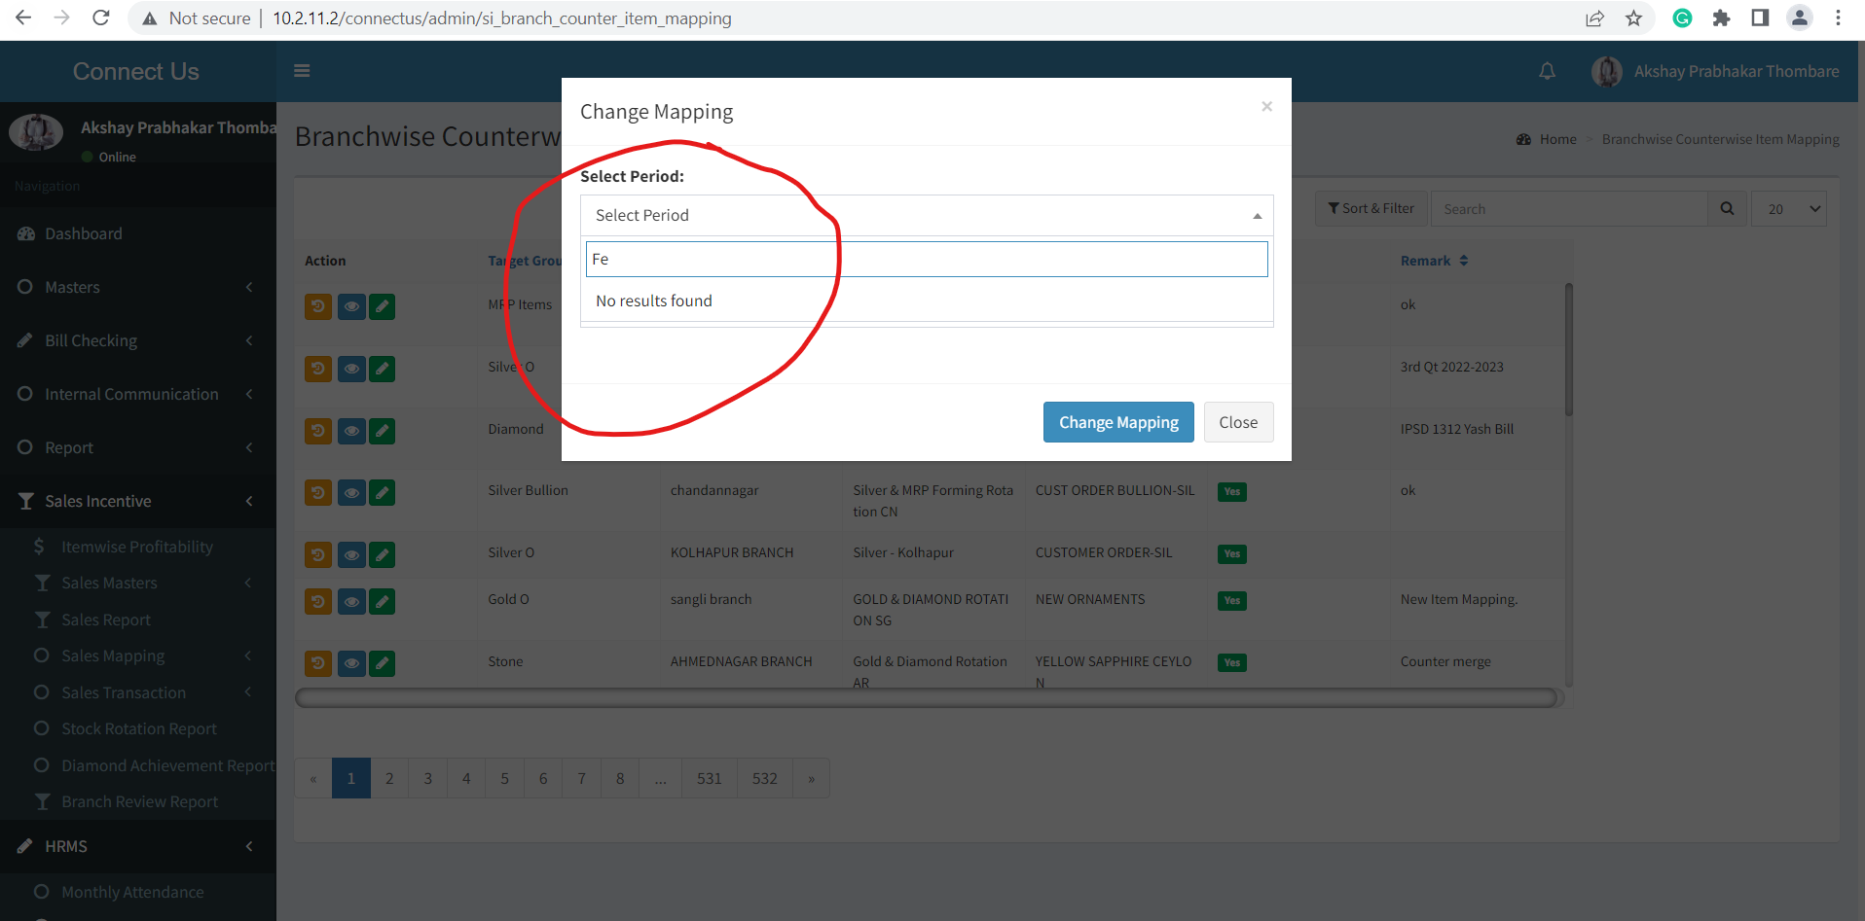Image resolution: width=1865 pixels, height=921 pixels.
Task: Click user avatar in top header
Action: [x=1607, y=71]
